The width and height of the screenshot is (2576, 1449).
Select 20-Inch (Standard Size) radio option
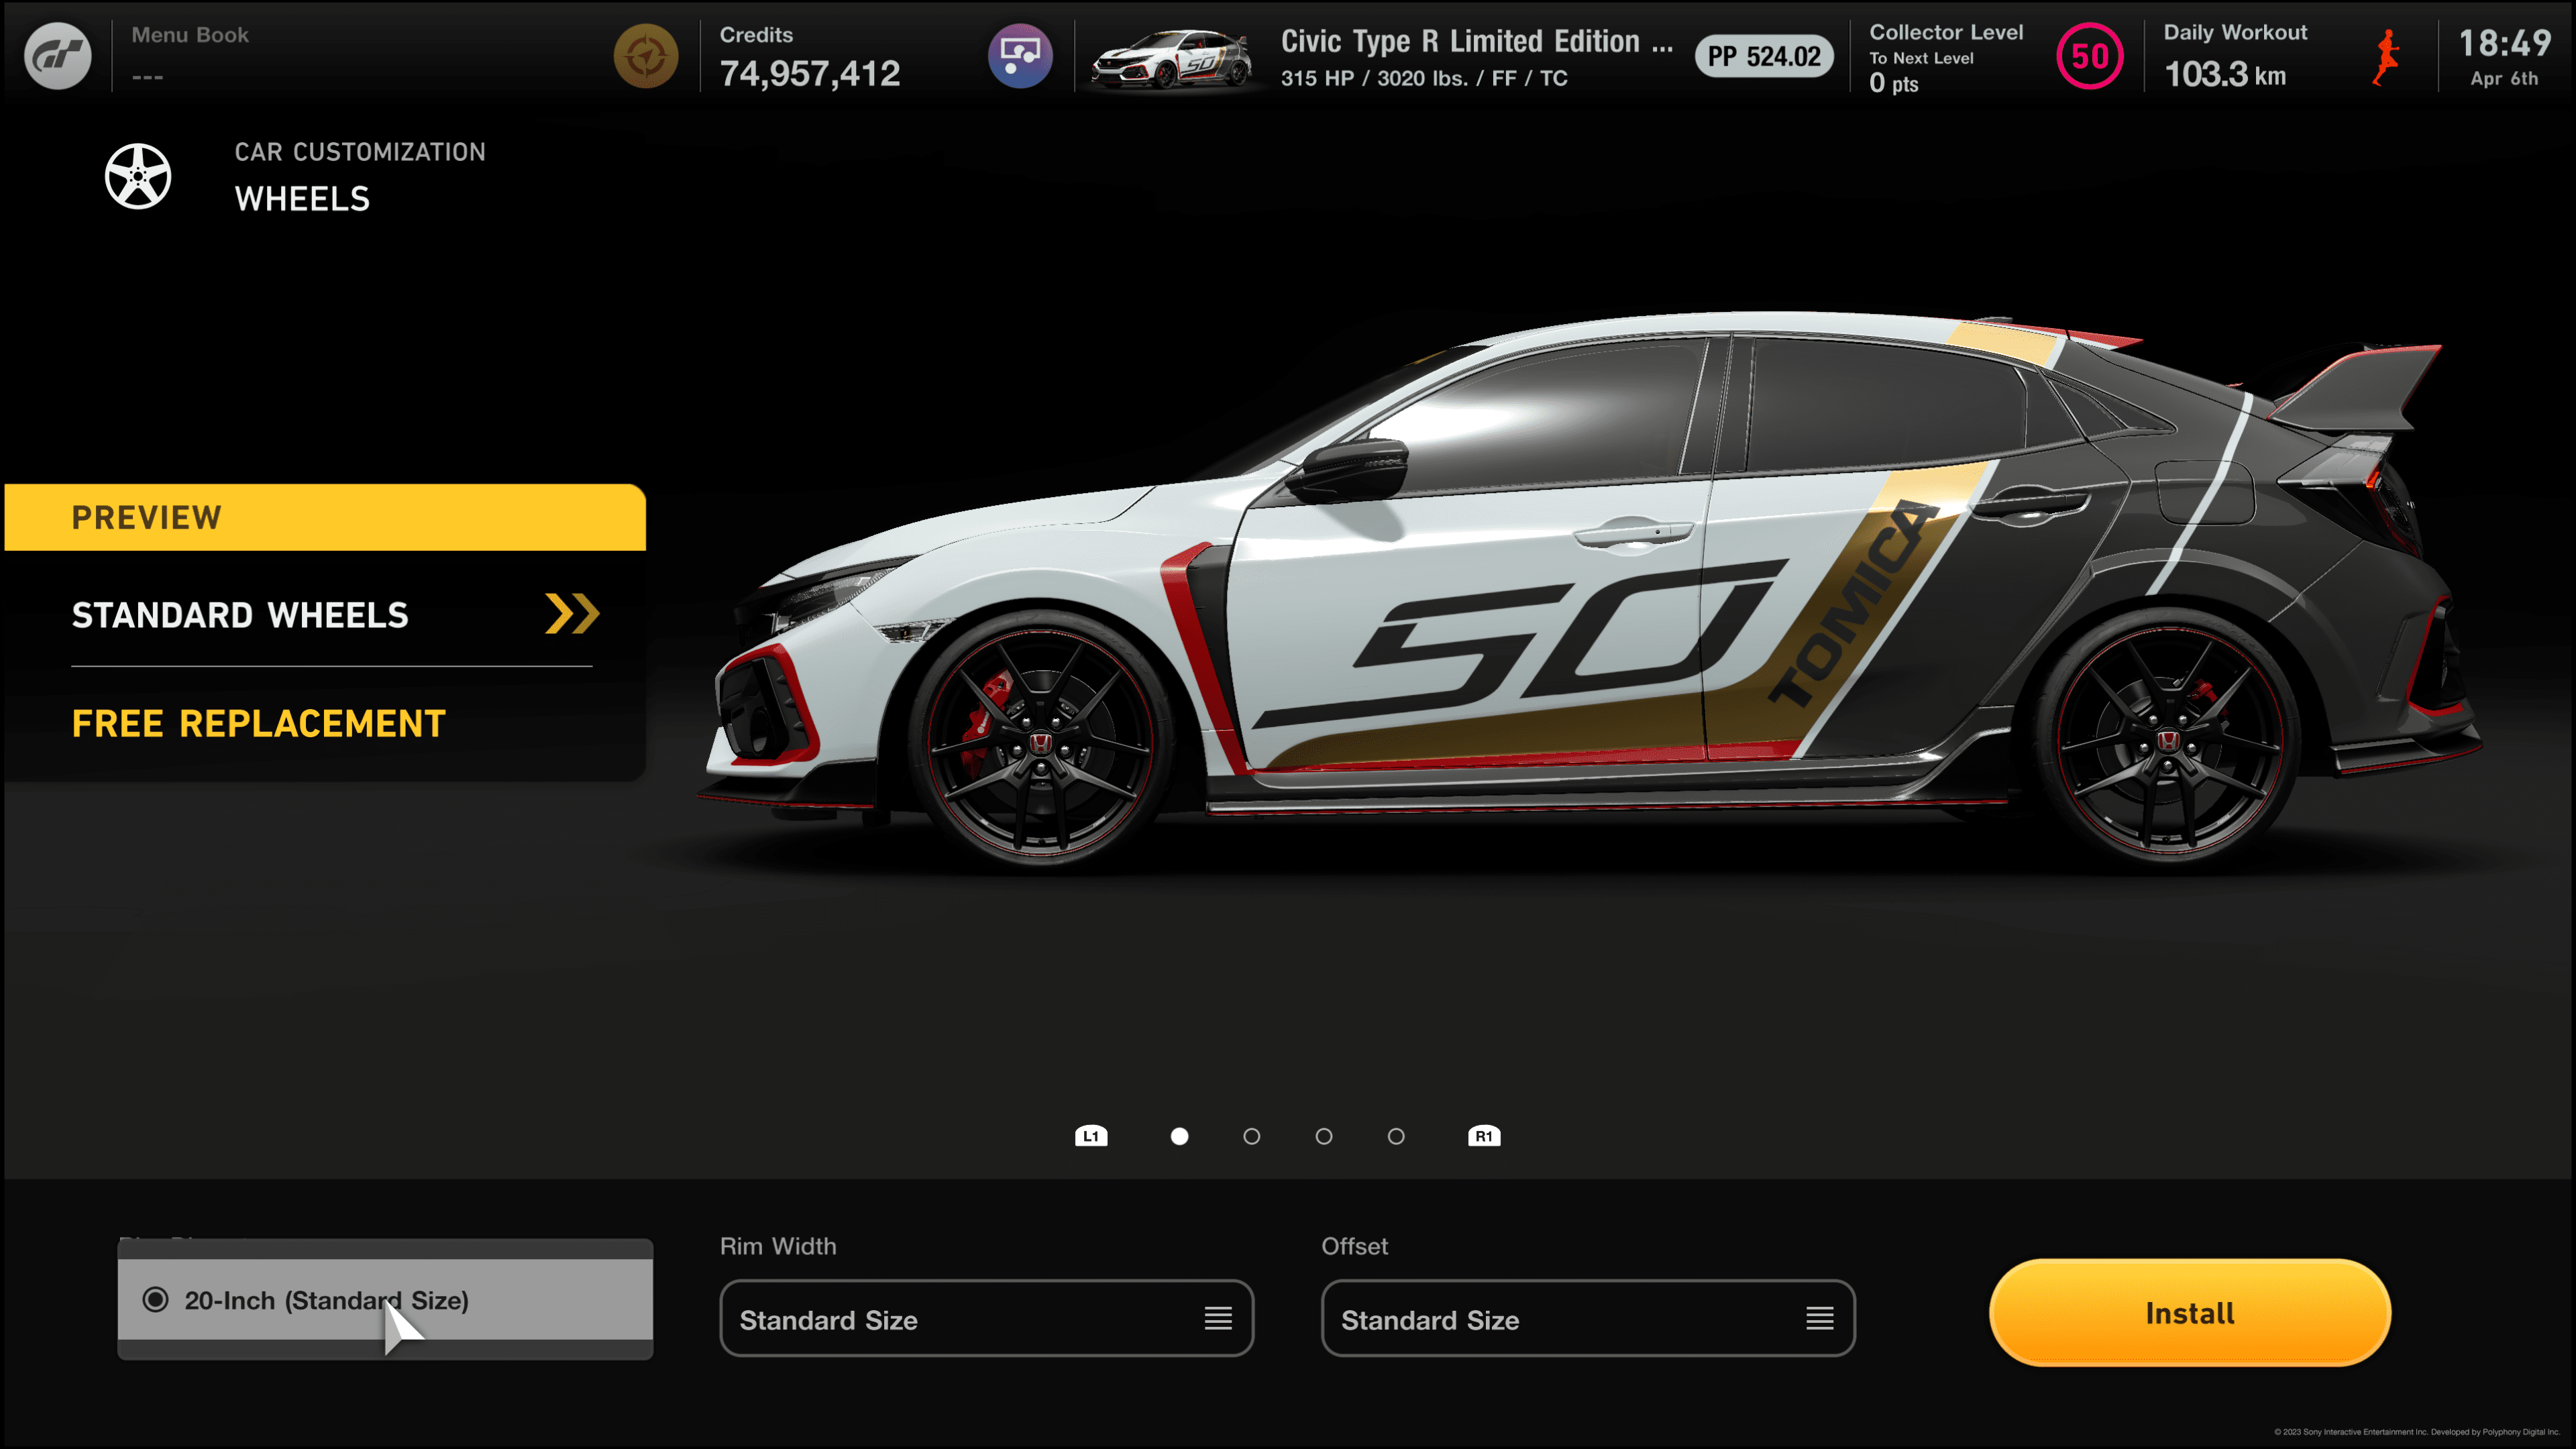(x=385, y=1300)
